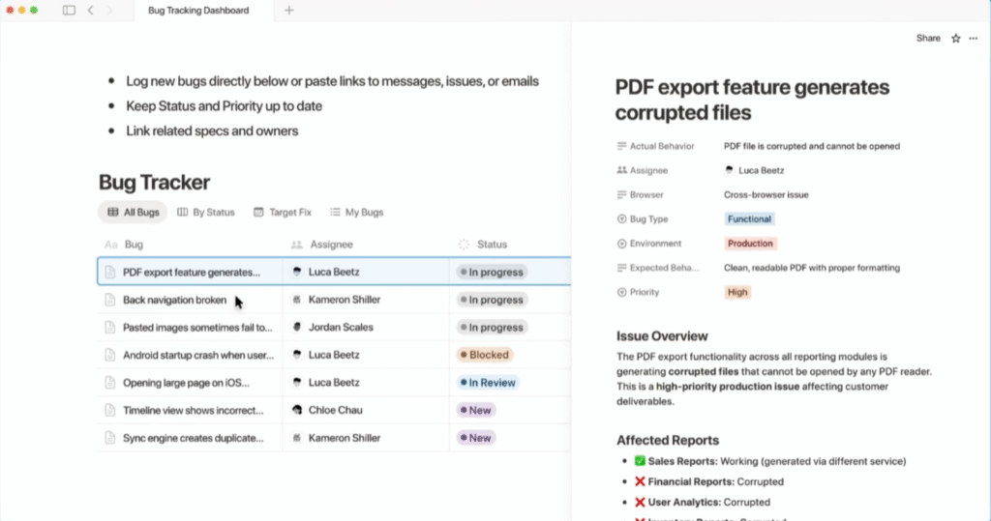Click the page icon beside Back navigation broken
This screenshot has height=521, width=991.
click(x=110, y=301)
